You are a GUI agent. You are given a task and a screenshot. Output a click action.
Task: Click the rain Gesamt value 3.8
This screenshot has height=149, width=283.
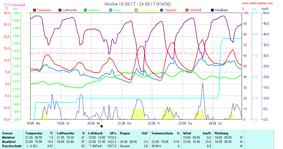coord(146,146)
